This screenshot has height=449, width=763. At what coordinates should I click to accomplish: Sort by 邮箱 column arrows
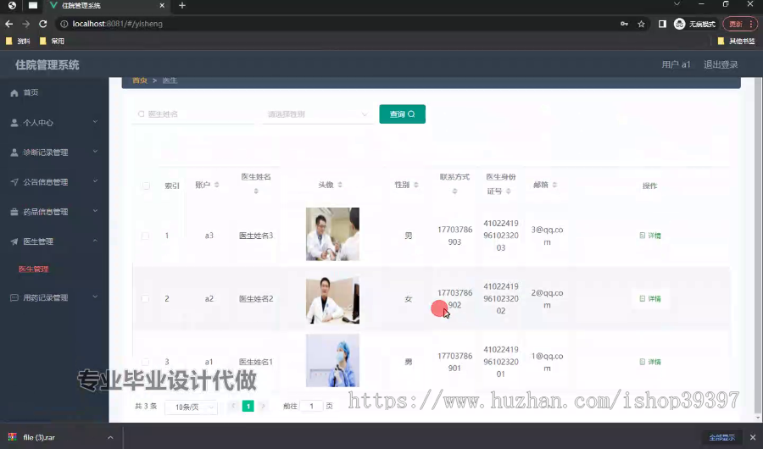[554, 185]
